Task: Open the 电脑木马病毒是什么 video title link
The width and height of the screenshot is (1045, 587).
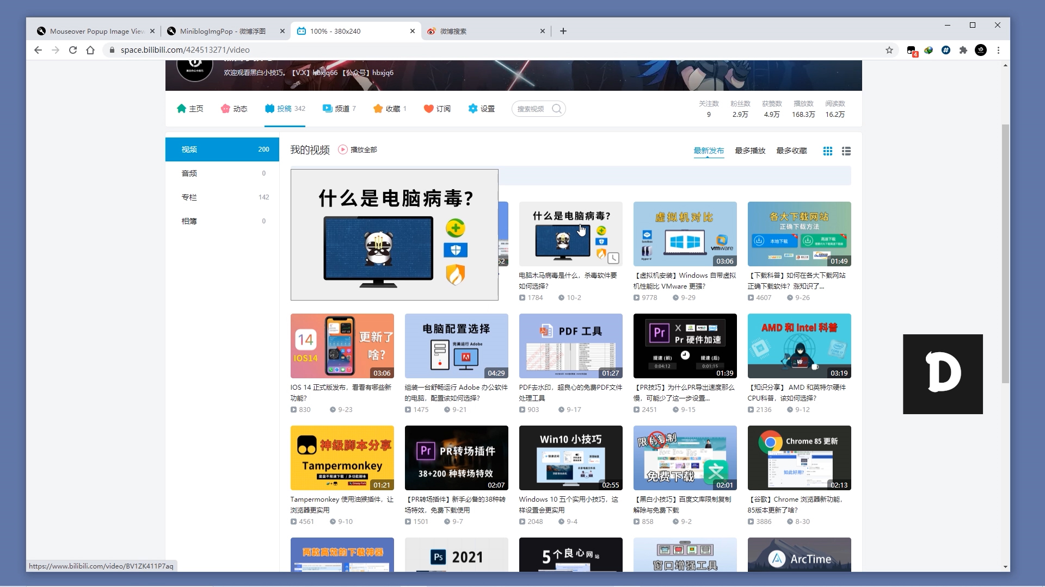Action: tap(568, 280)
